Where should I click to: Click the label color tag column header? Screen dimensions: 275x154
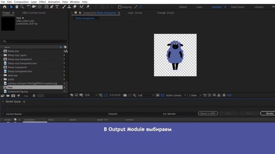pyautogui.click(x=65, y=47)
